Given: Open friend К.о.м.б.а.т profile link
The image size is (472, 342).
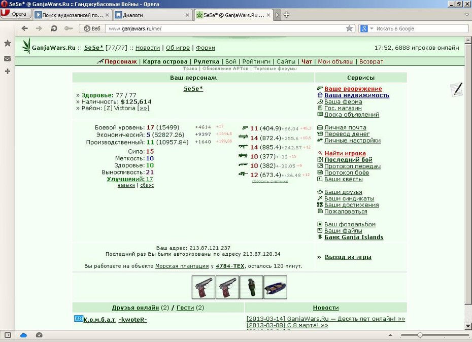Looking at the screenshot, I should click(99, 320).
